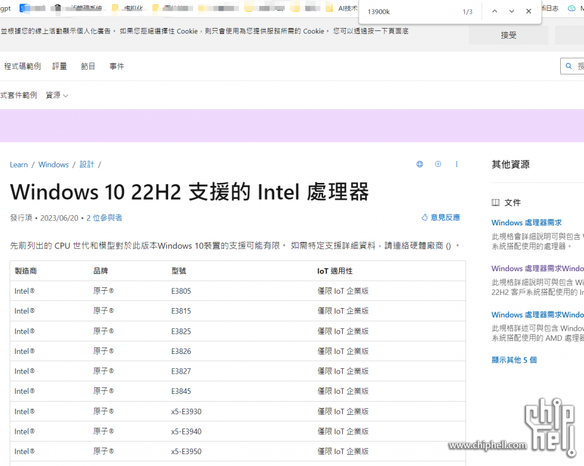
Task: Open the second purple Windows 處理器需求 sidebar link
Action: click(x=538, y=269)
